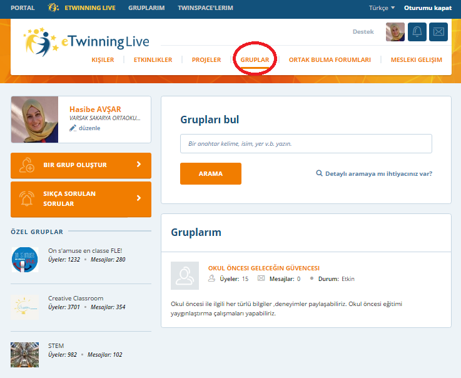Image resolution: width=461 pixels, height=378 pixels.
Task: Switch to the ETKINLIKLER tab
Action: click(153, 59)
